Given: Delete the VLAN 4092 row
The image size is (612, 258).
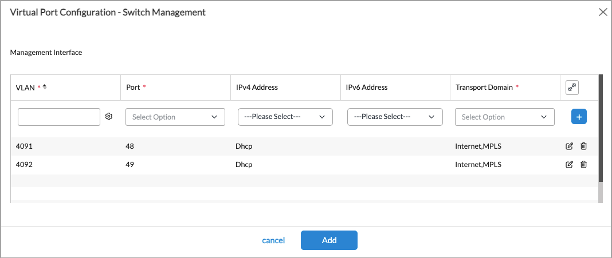Looking at the screenshot, I should pyautogui.click(x=583, y=165).
